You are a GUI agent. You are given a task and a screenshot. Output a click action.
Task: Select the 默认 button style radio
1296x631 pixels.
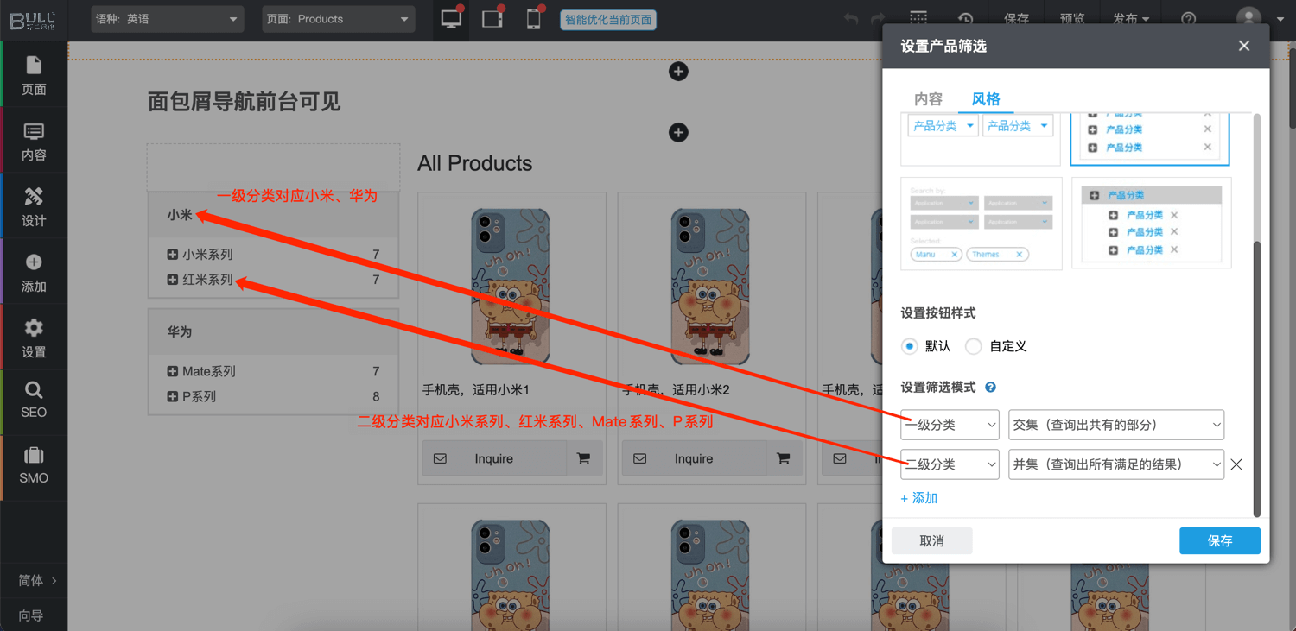click(909, 346)
